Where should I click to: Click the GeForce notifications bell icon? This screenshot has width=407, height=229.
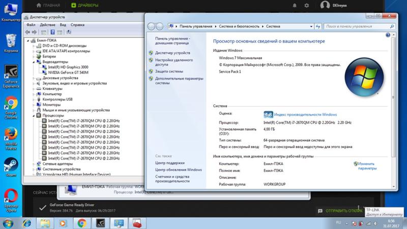(x=295, y=5)
